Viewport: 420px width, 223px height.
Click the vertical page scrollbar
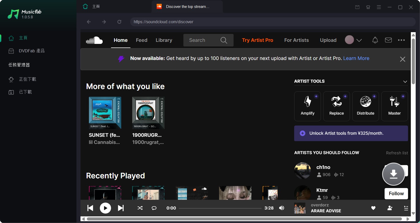pos(413,61)
